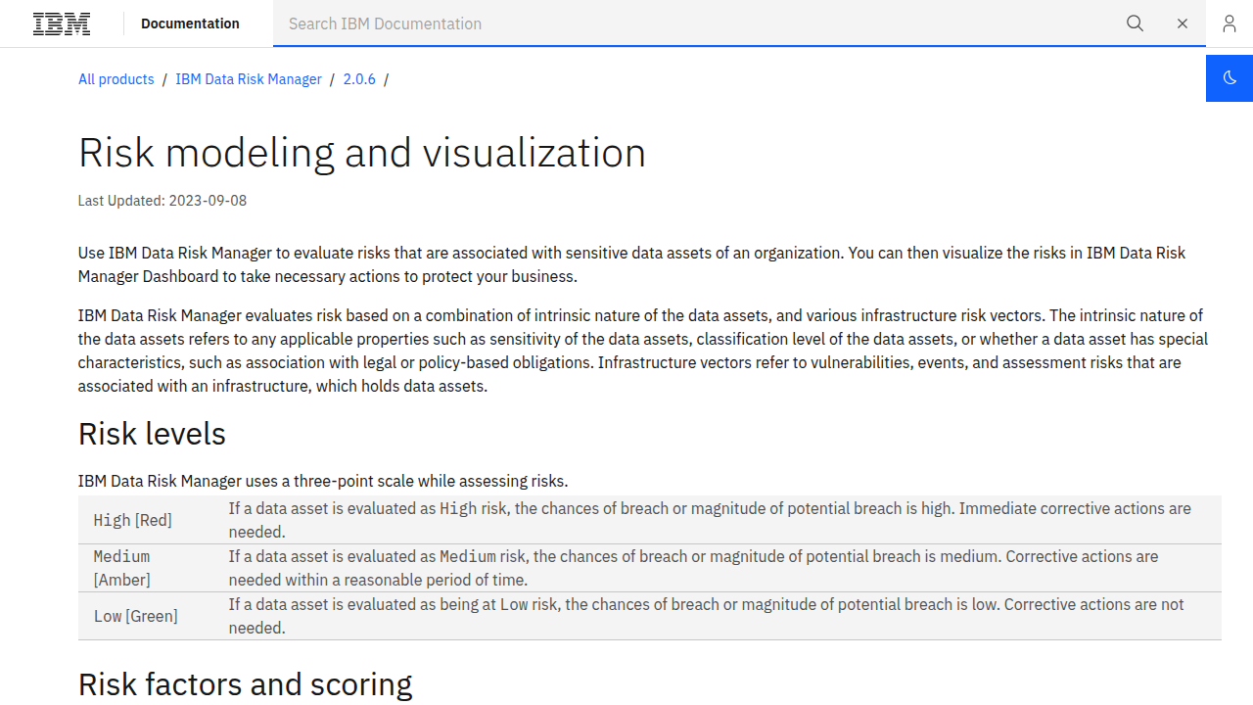
Task: Click the Risk modeling and visualization title
Action: 362,153
